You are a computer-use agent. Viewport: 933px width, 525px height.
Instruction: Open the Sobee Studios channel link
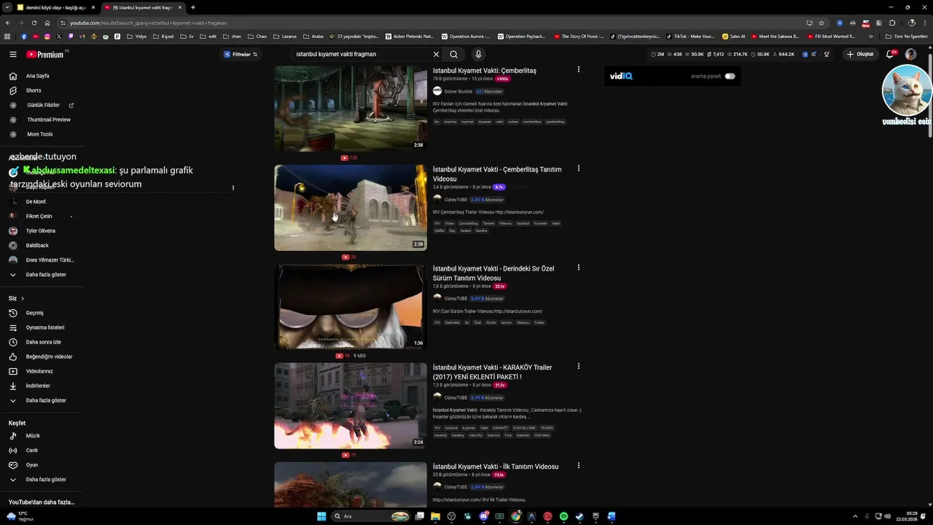[458, 91]
